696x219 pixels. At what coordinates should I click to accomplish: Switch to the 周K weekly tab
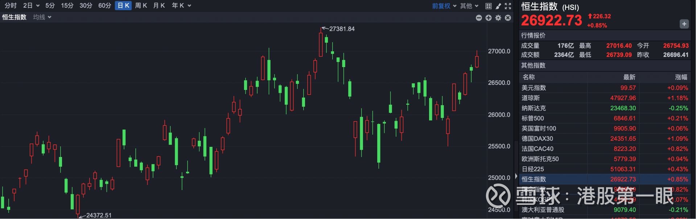(x=141, y=5)
